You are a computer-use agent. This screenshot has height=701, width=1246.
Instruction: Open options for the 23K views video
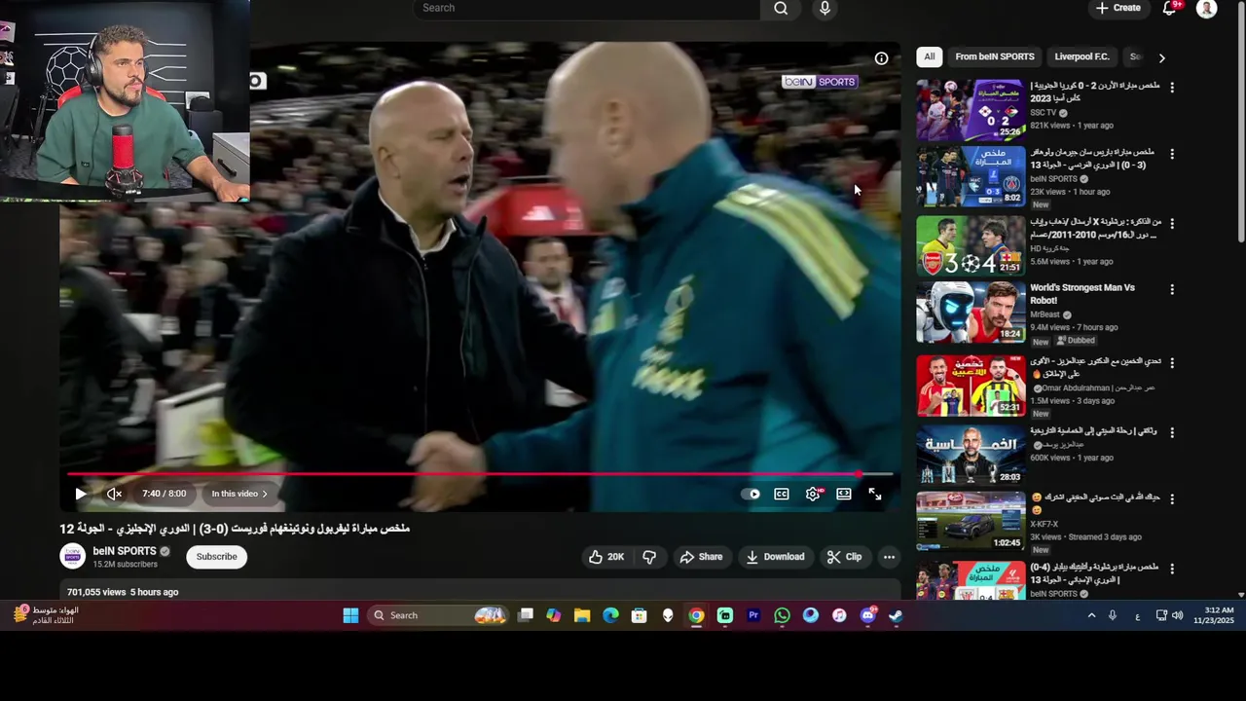point(1172,154)
